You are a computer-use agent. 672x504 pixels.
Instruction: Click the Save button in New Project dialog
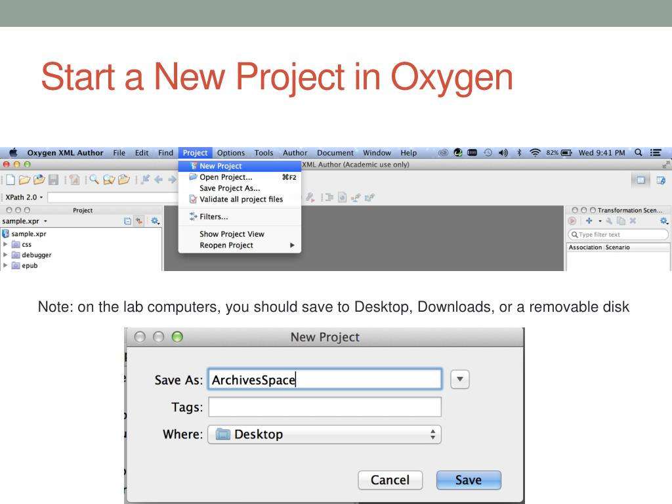coord(469,480)
